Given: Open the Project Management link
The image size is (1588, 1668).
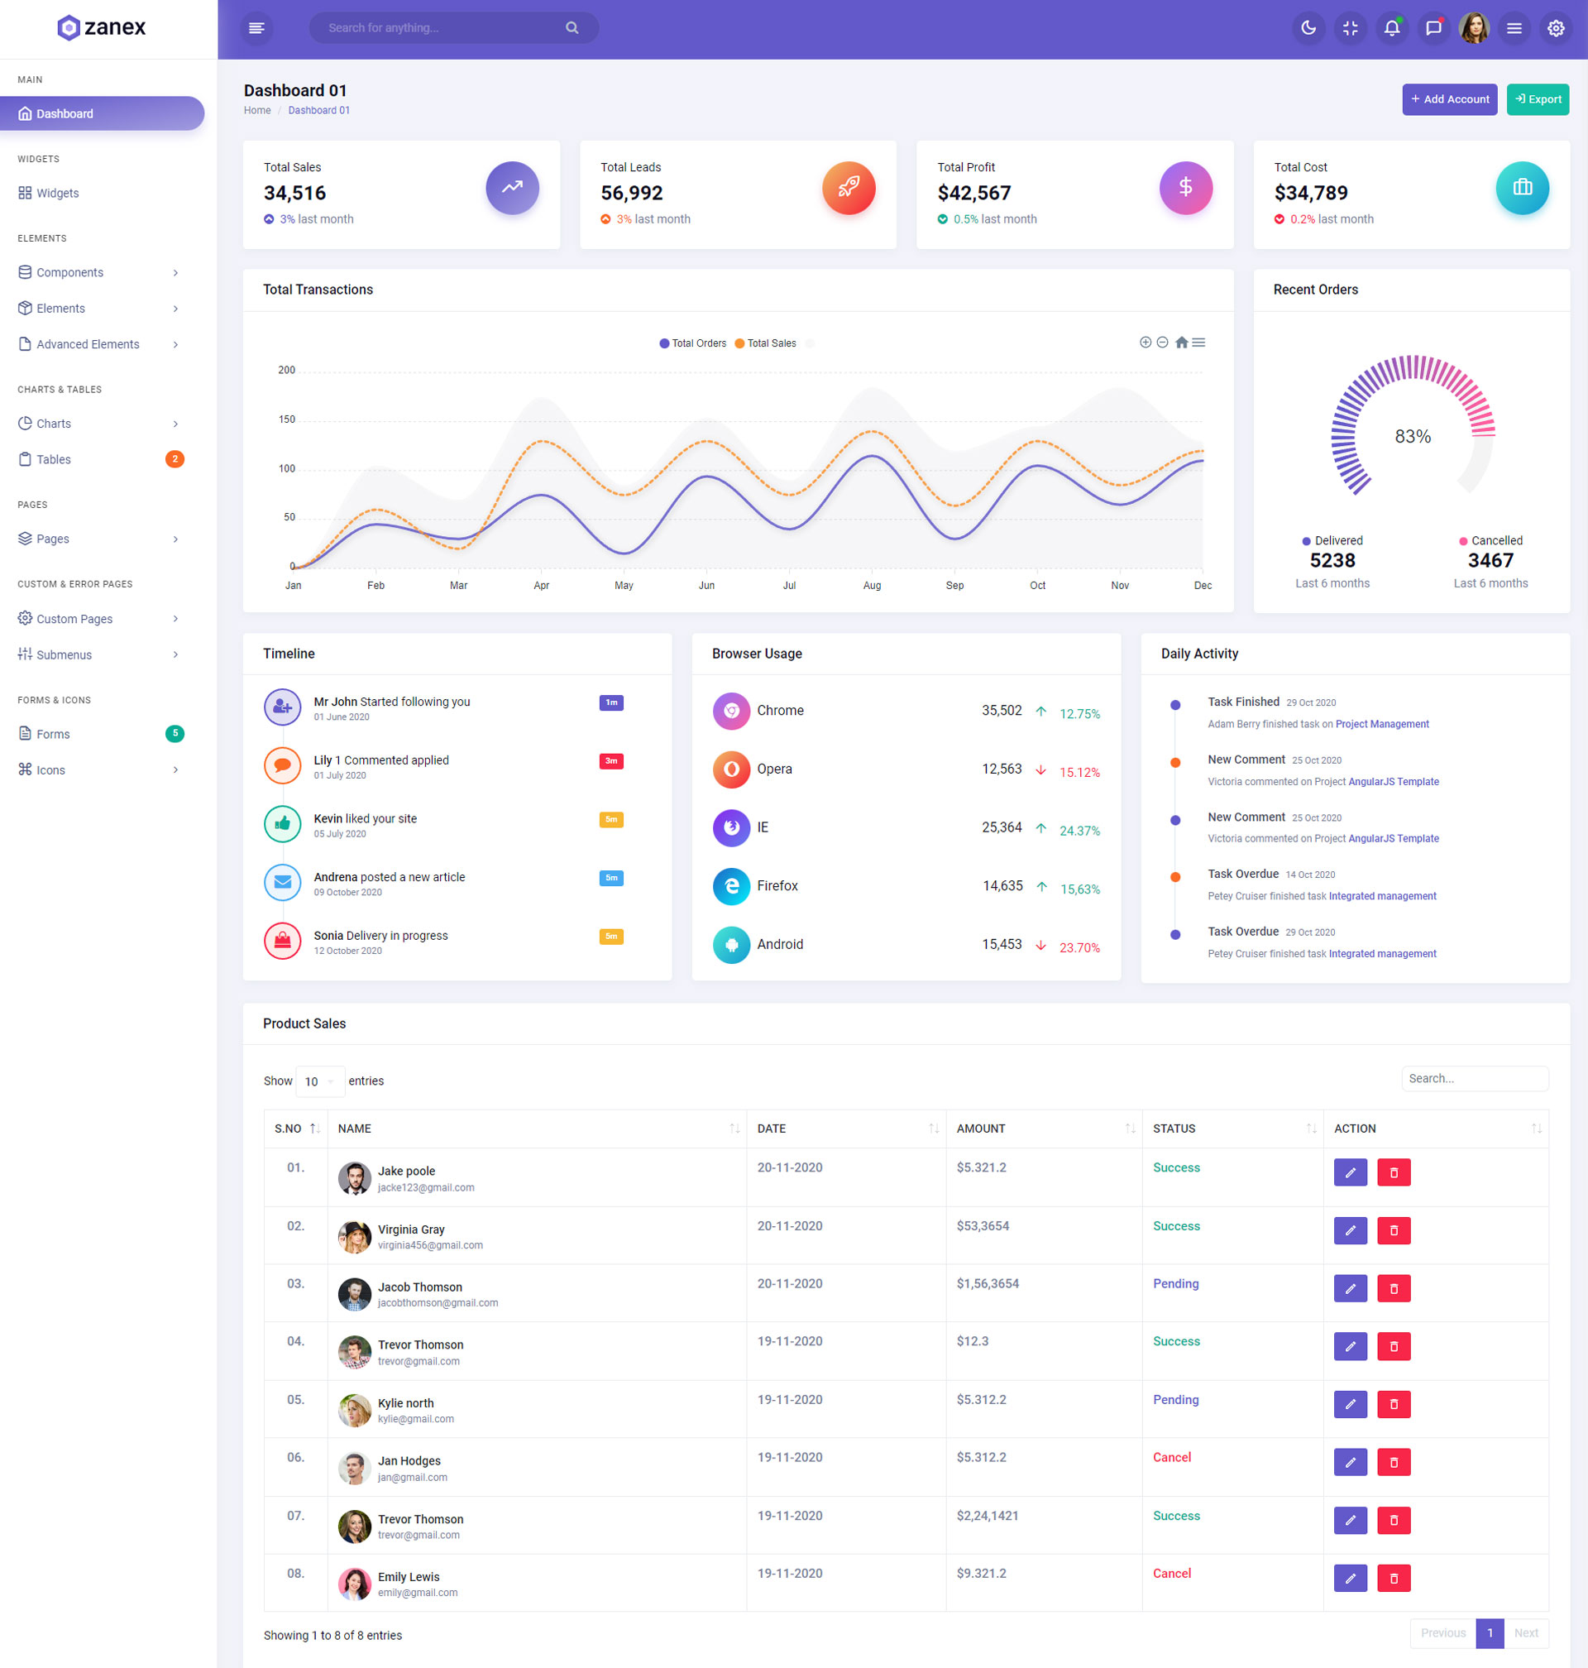Looking at the screenshot, I should 1381,724.
